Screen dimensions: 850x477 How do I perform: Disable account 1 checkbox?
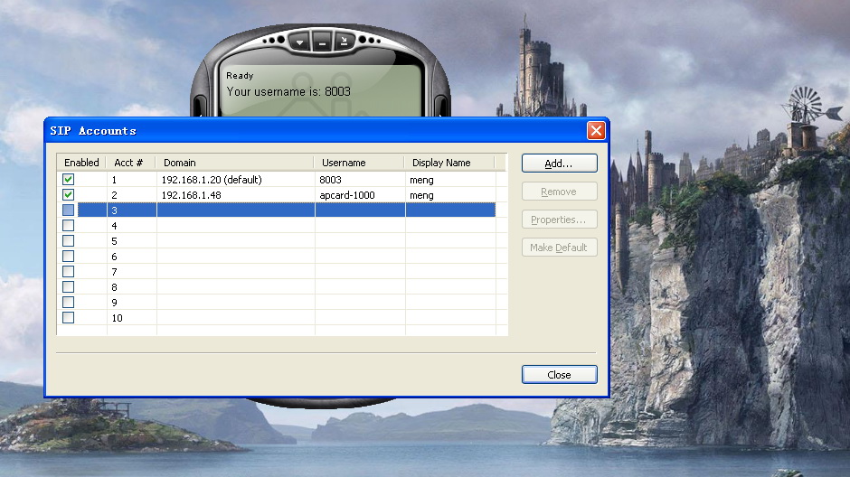[68, 180]
